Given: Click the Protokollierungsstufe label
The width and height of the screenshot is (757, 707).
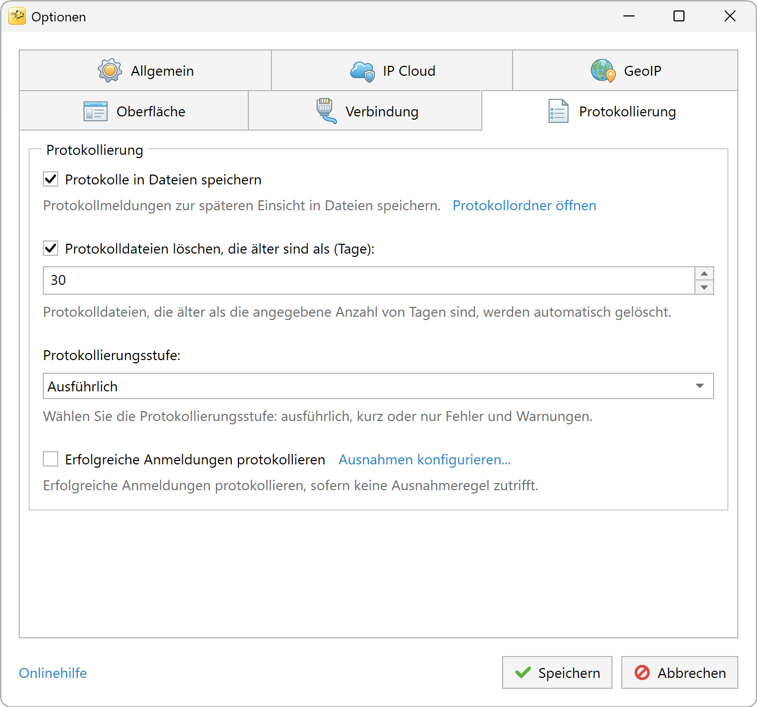Looking at the screenshot, I should point(112,355).
